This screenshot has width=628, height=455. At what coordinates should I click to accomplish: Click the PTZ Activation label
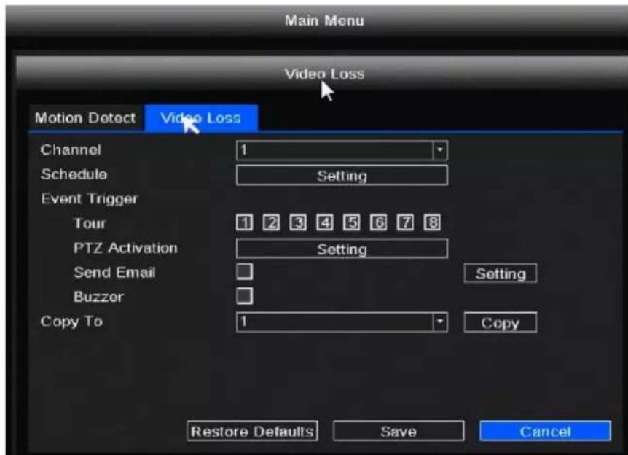(125, 248)
